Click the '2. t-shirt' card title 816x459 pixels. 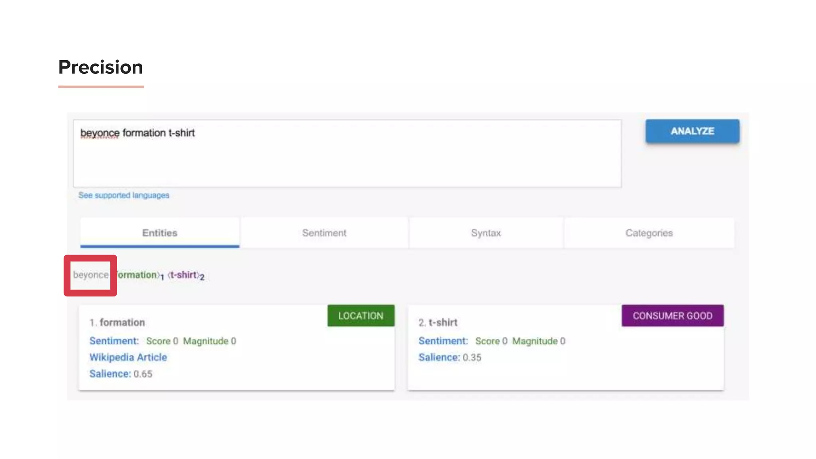(438, 322)
